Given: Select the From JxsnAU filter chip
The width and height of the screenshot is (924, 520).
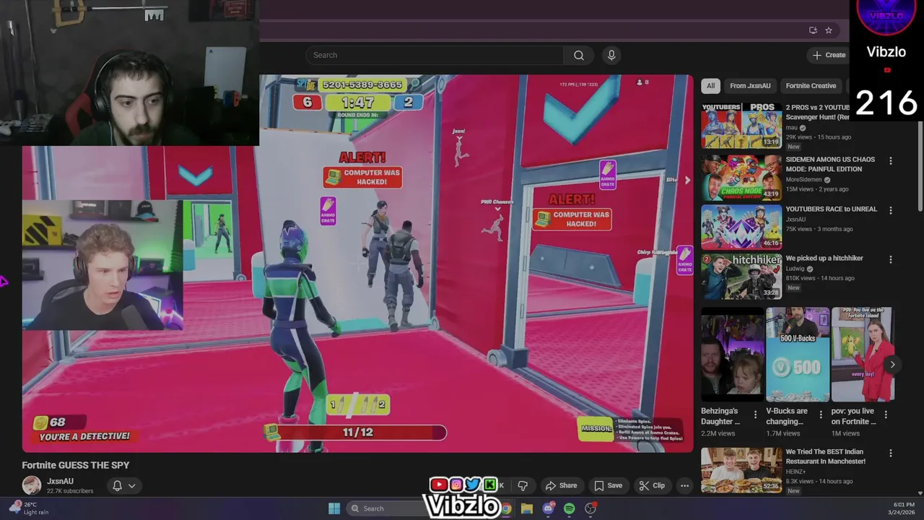Looking at the screenshot, I should click(750, 85).
